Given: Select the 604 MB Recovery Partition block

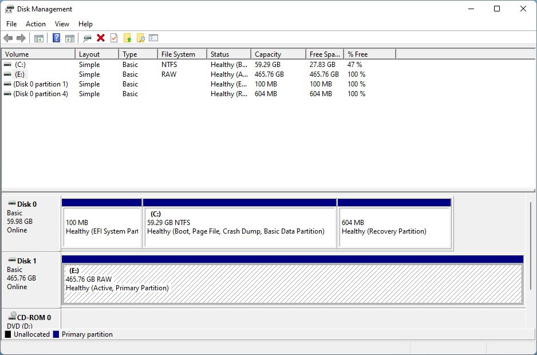Looking at the screenshot, I should pyautogui.click(x=395, y=227).
